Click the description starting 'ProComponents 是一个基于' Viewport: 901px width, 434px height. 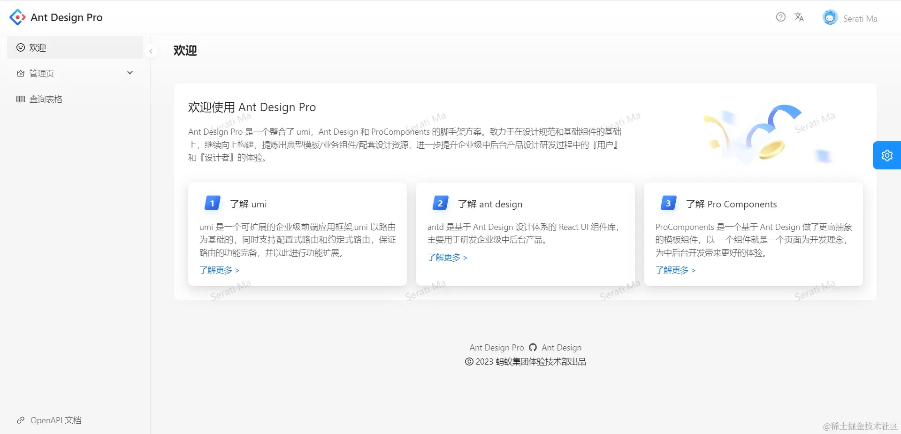point(754,240)
